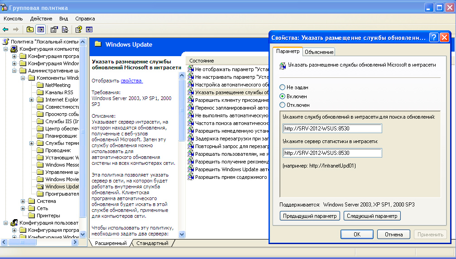Expand the "Система" tree node

tap(23, 201)
